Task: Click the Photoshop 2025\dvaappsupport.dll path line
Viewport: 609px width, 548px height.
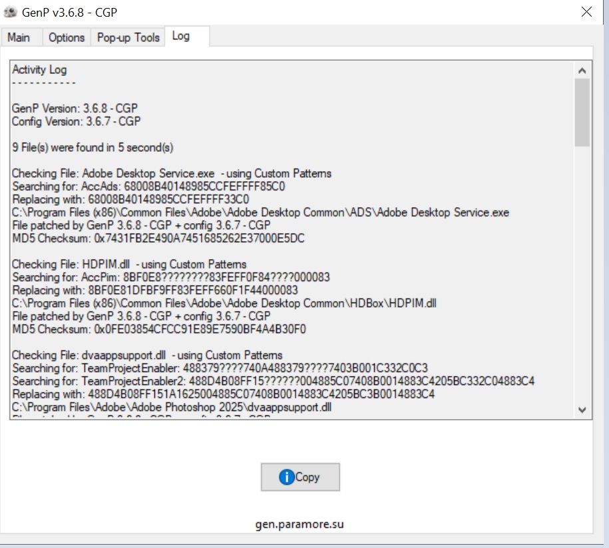Action: pos(172,407)
